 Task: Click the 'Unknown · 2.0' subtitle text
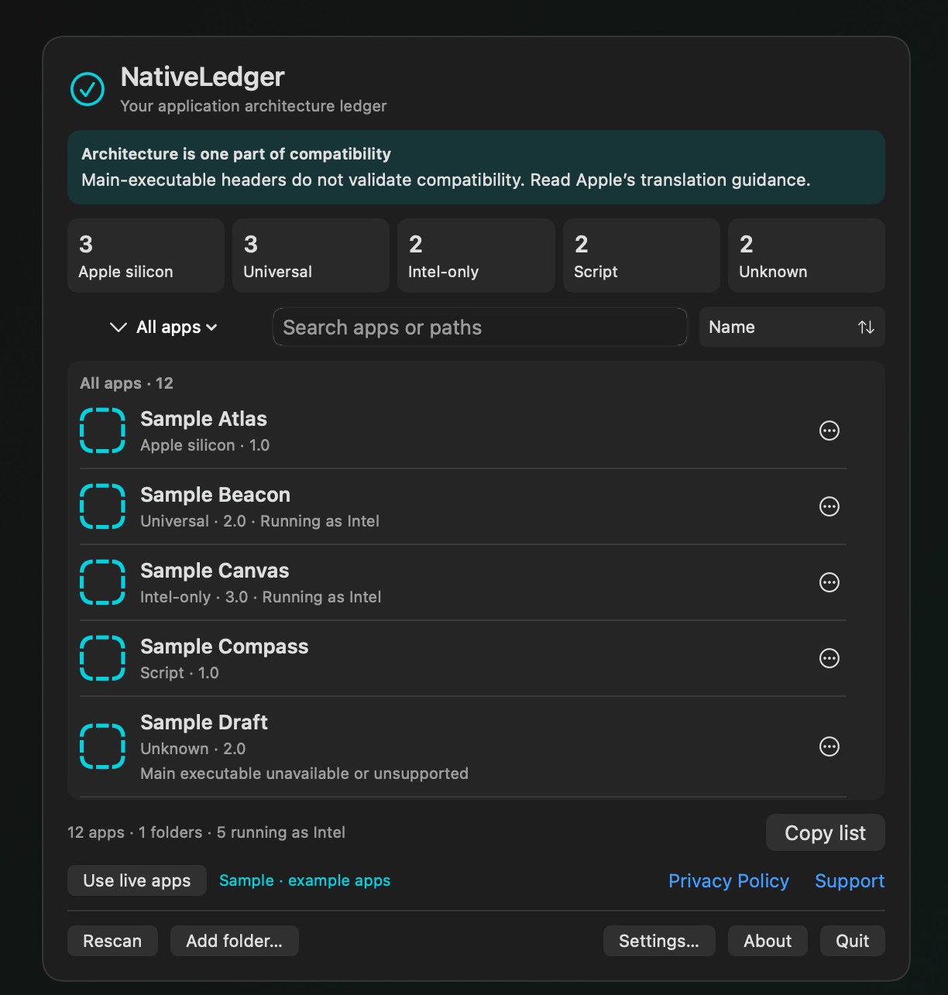(x=193, y=749)
